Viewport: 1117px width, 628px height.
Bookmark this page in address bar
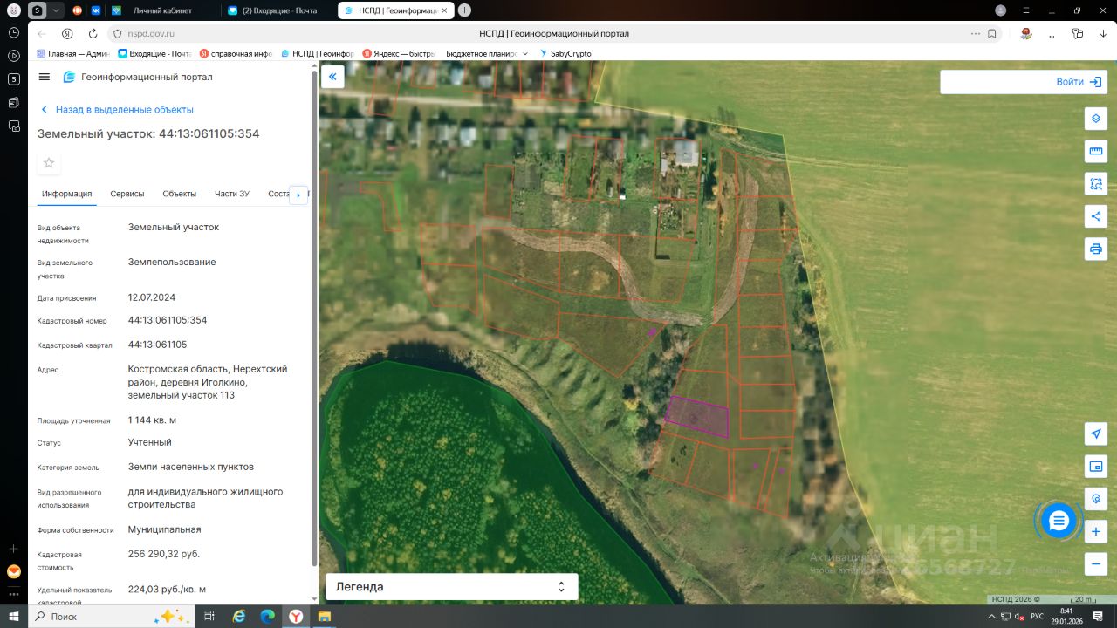(x=992, y=34)
